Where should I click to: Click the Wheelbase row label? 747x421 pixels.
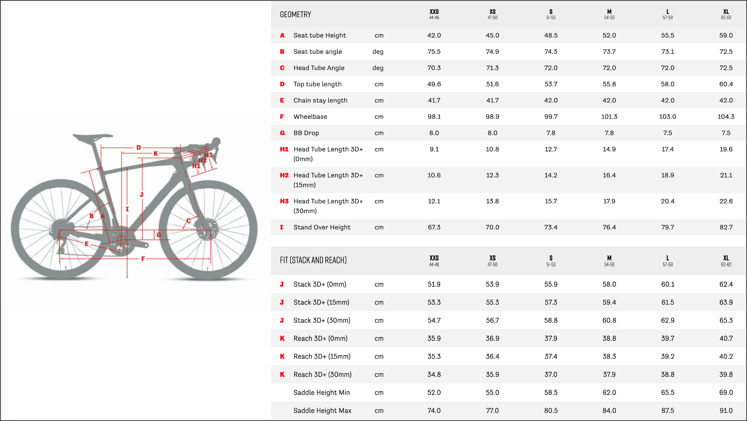[x=310, y=117]
